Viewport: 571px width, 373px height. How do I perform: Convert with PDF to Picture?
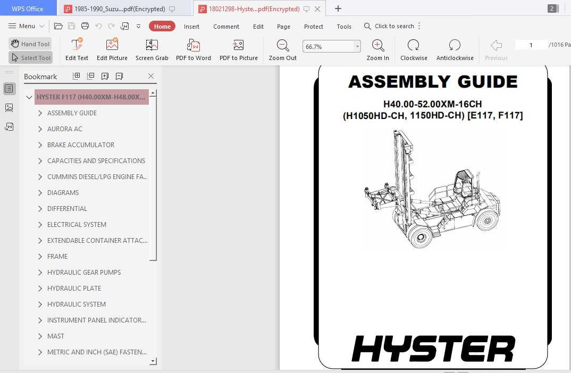pyautogui.click(x=239, y=49)
